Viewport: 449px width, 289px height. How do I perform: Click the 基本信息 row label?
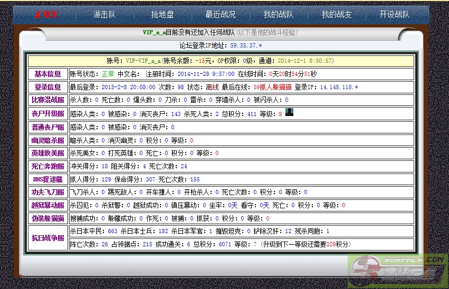[x=47, y=74]
